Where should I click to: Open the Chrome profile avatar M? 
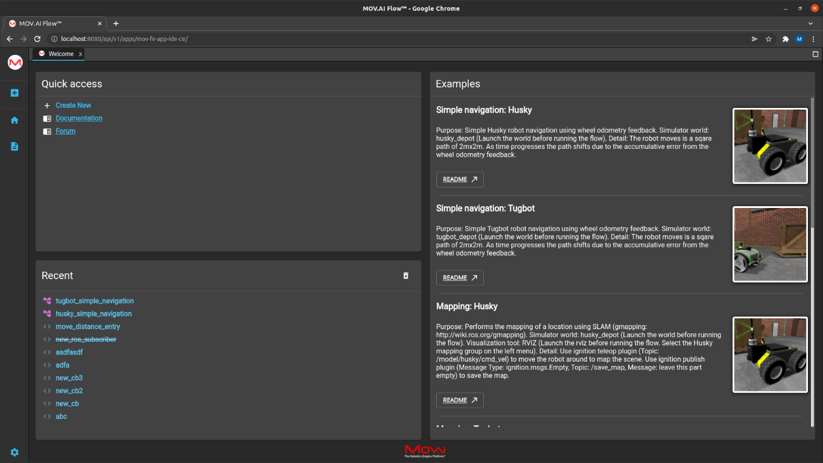pyautogui.click(x=799, y=39)
